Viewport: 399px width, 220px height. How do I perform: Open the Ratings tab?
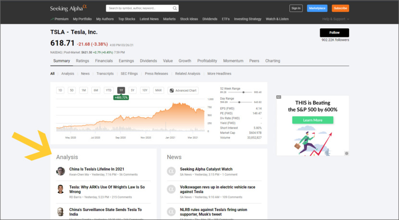[82, 61]
